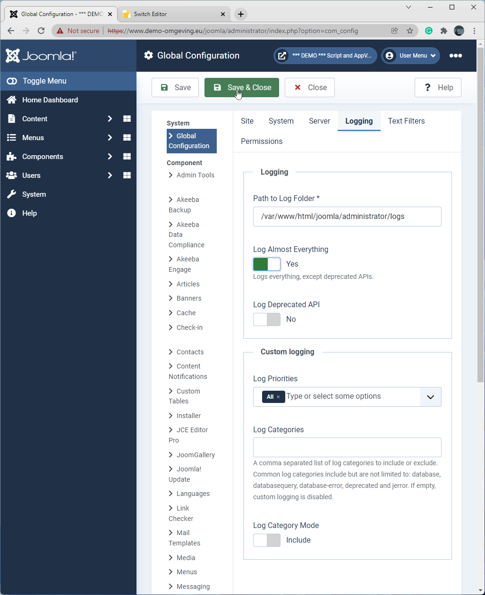
Task: Click the Grammarly extension icon in browser
Action: (x=429, y=31)
